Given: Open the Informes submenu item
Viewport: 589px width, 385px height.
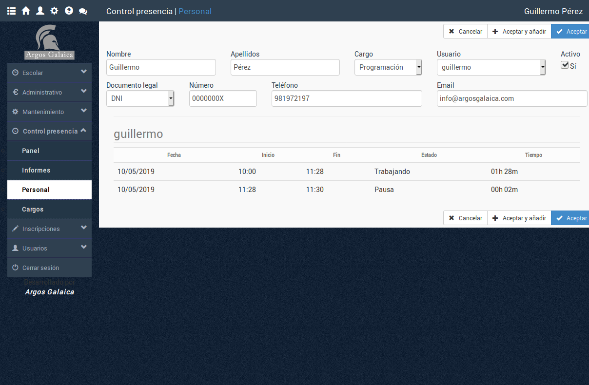Looking at the screenshot, I should (49, 170).
